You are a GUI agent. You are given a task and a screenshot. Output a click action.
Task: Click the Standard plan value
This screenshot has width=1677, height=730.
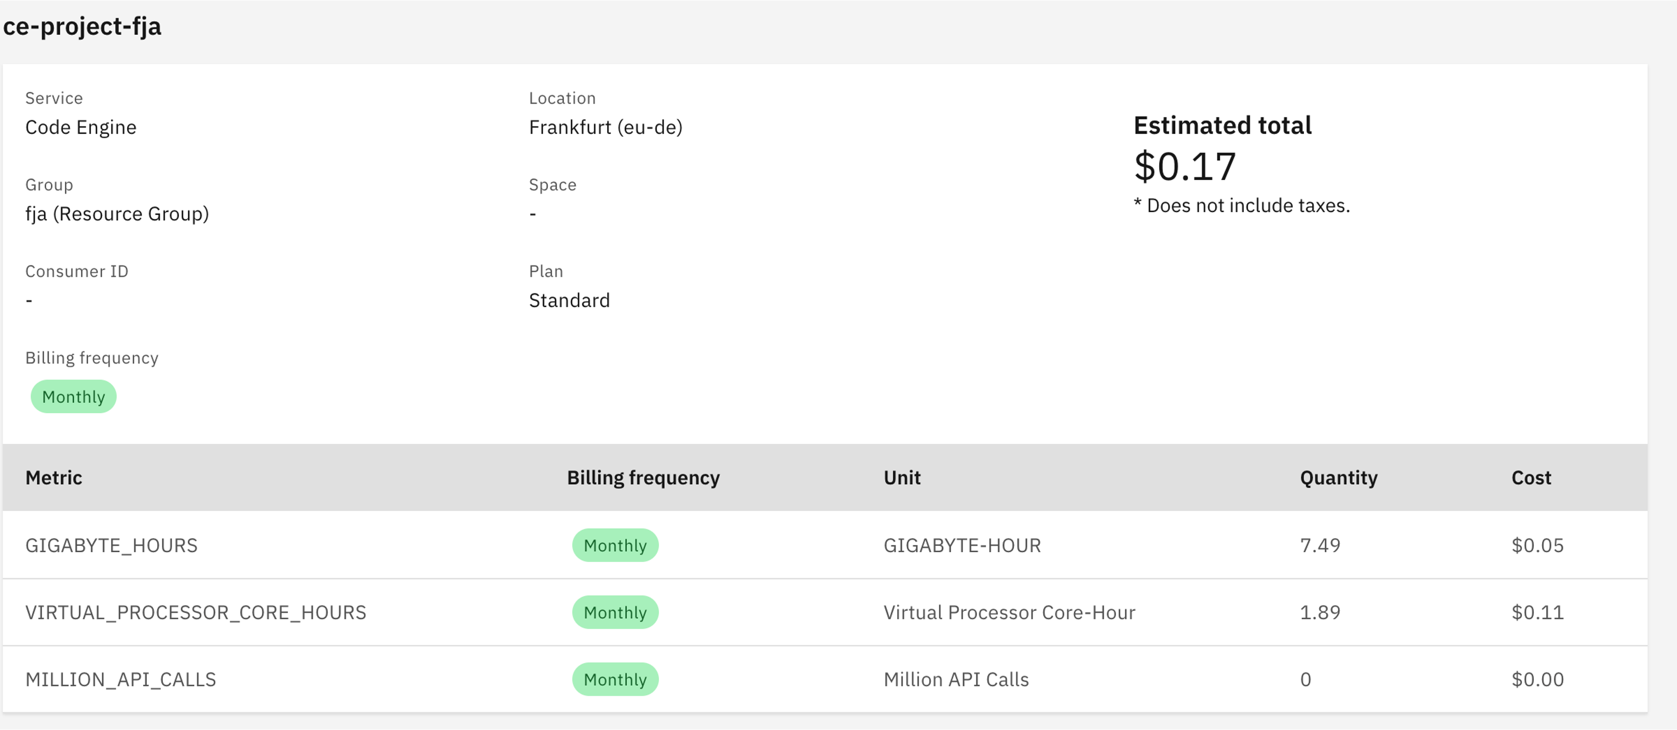[x=569, y=300]
